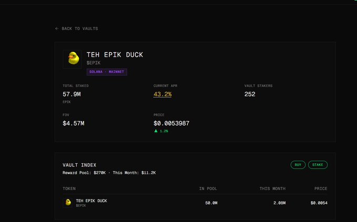Click the $0.0054 price cell
The image size is (357, 222).
[x=319, y=203]
